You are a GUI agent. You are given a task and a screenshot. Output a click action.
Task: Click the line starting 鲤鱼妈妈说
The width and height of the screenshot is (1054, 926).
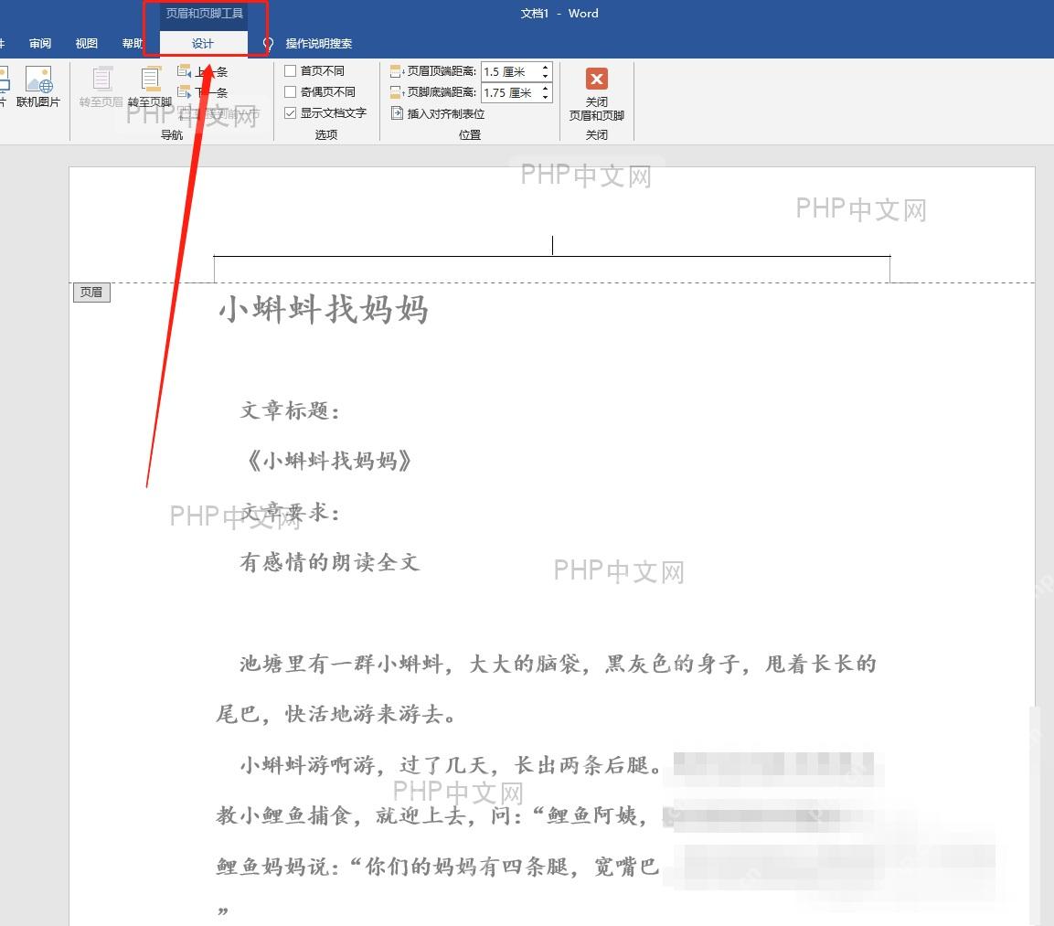click(437, 867)
